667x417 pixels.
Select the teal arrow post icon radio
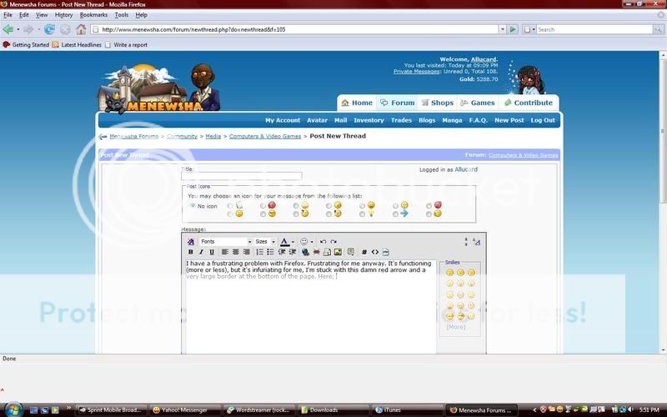(396, 214)
